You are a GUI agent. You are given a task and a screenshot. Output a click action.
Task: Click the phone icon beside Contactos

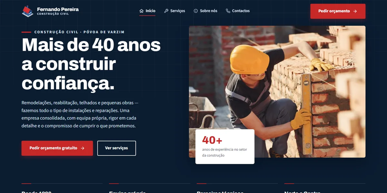[x=228, y=11]
